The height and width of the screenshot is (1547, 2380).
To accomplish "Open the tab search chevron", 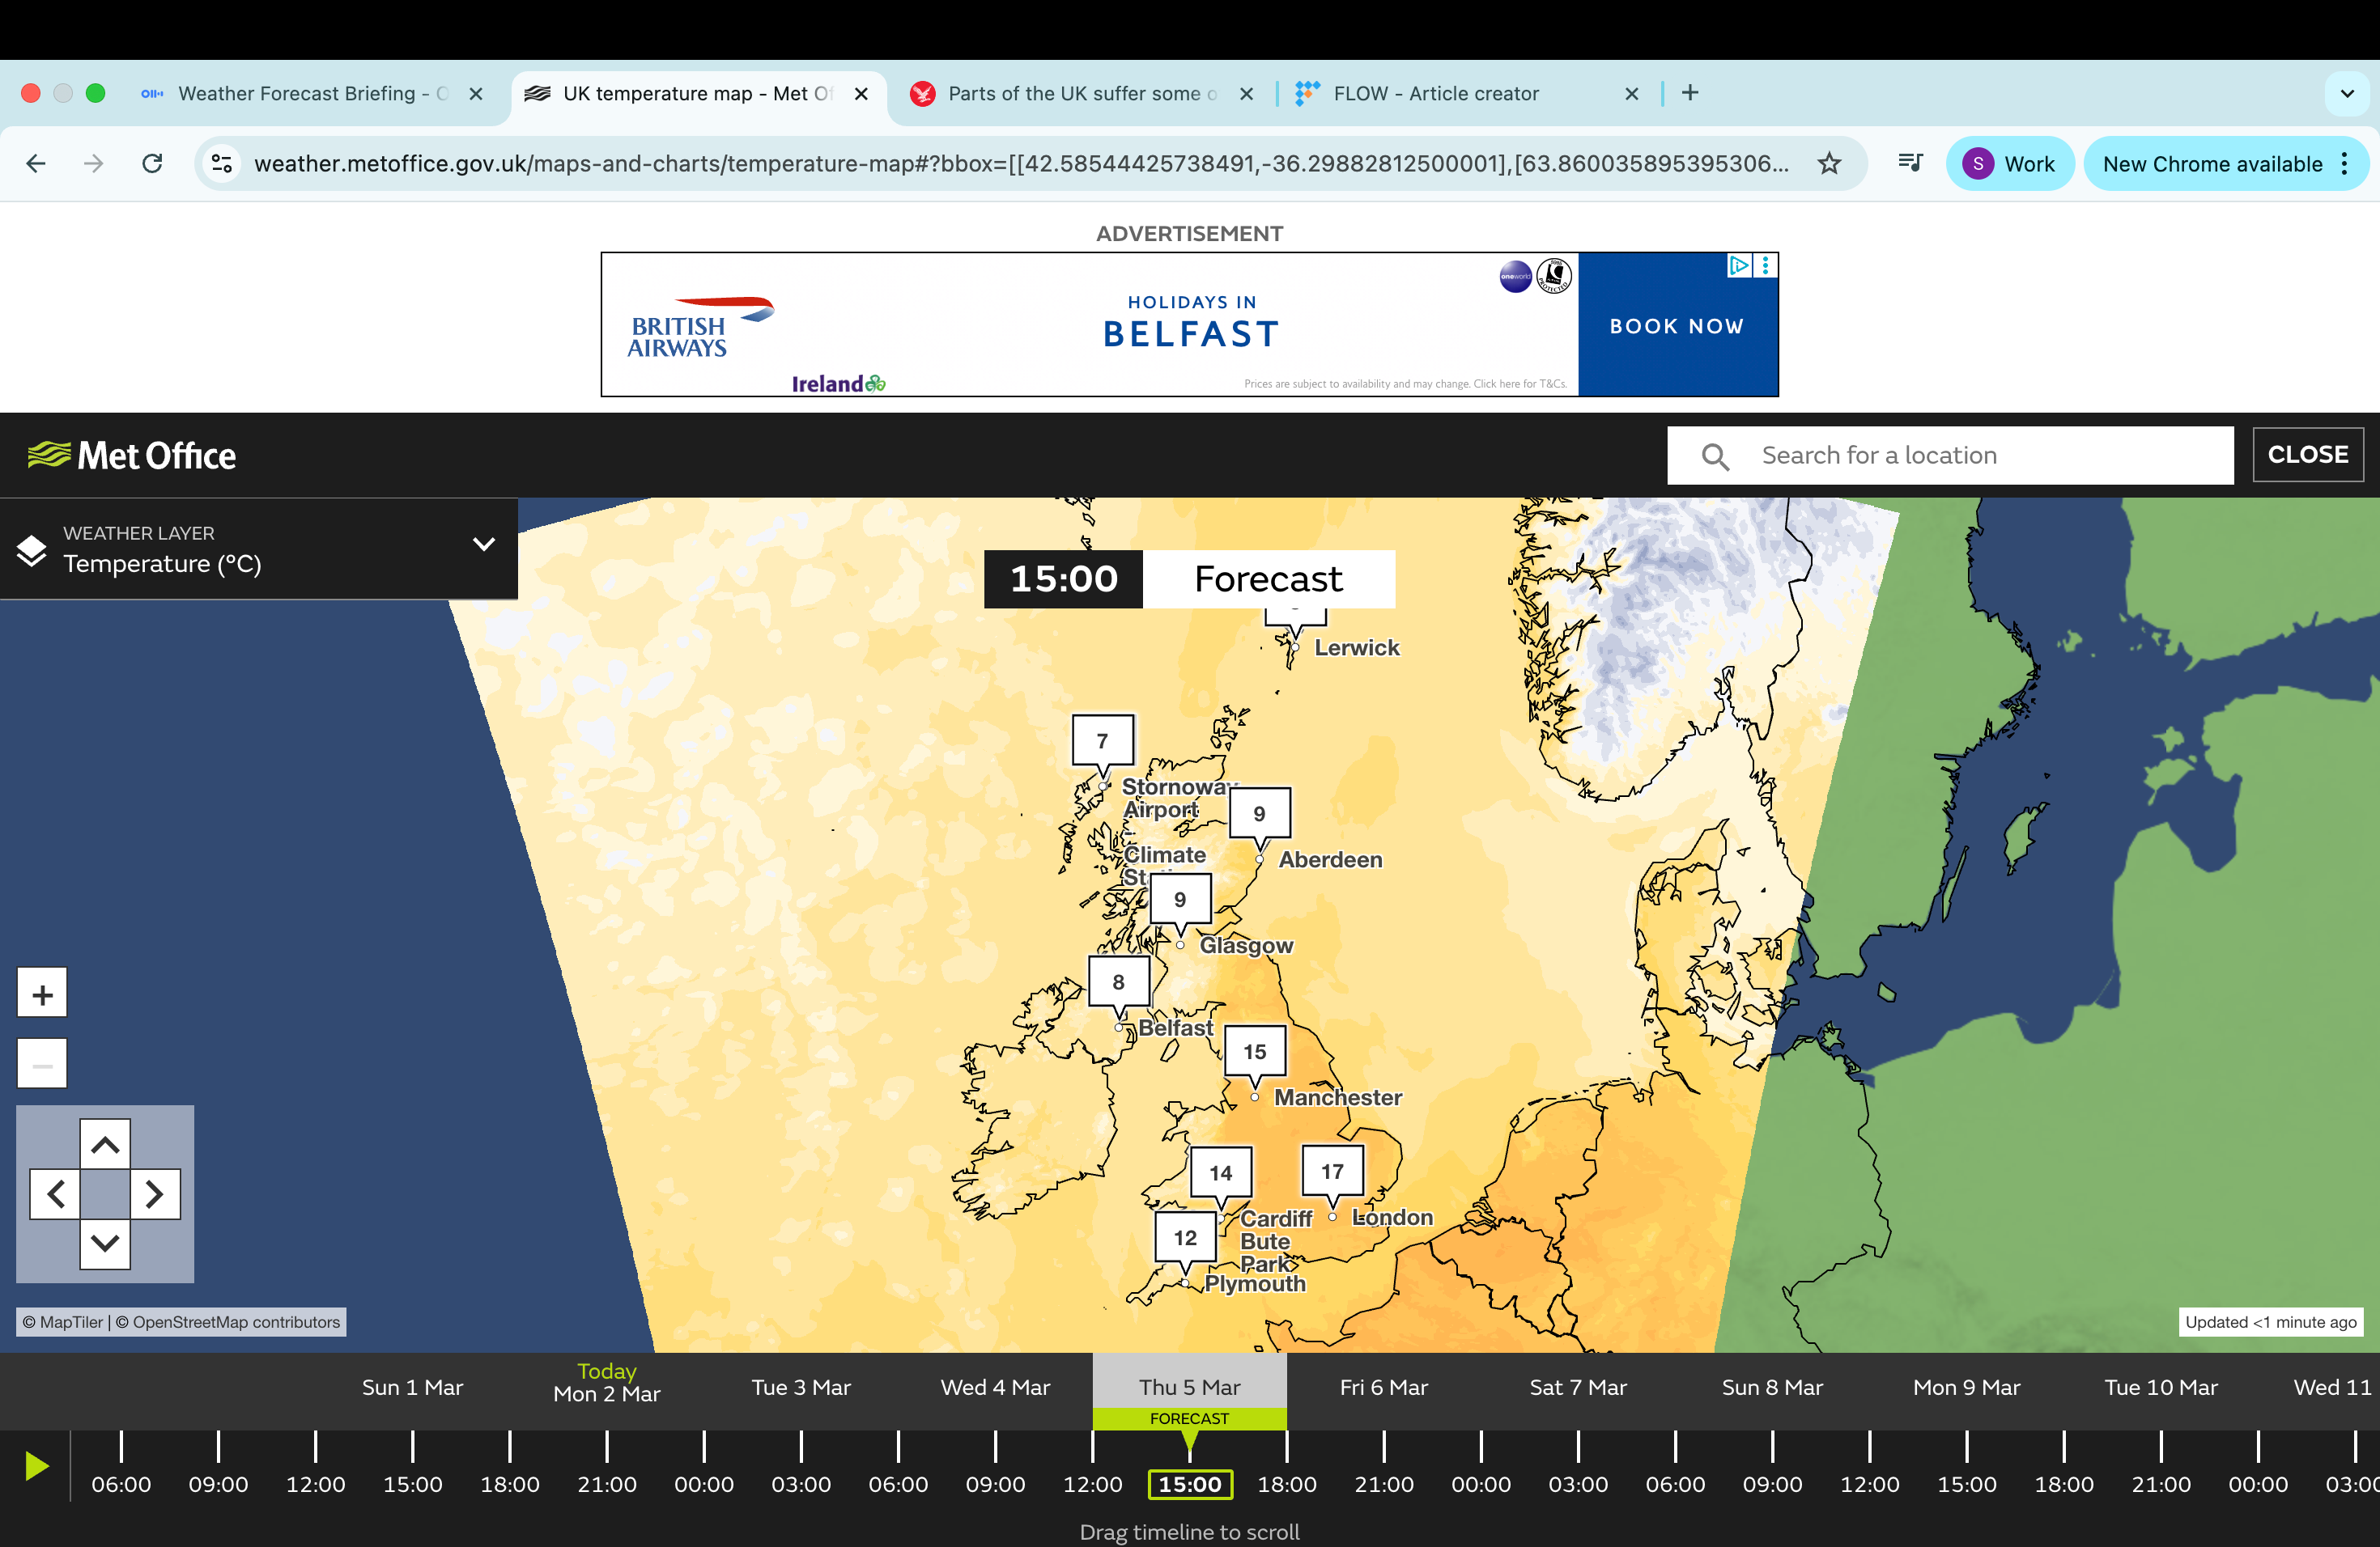I will pos(2347,94).
